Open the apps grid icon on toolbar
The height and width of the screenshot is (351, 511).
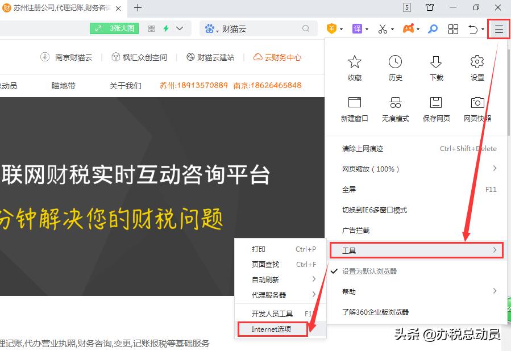click(454, 28)
